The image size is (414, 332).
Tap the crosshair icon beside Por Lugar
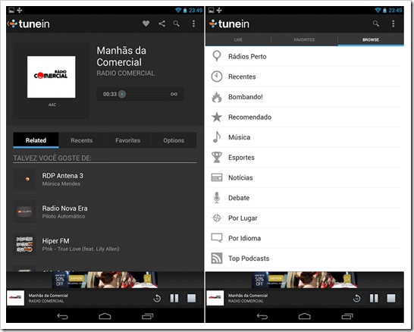(x=217, y=218)
